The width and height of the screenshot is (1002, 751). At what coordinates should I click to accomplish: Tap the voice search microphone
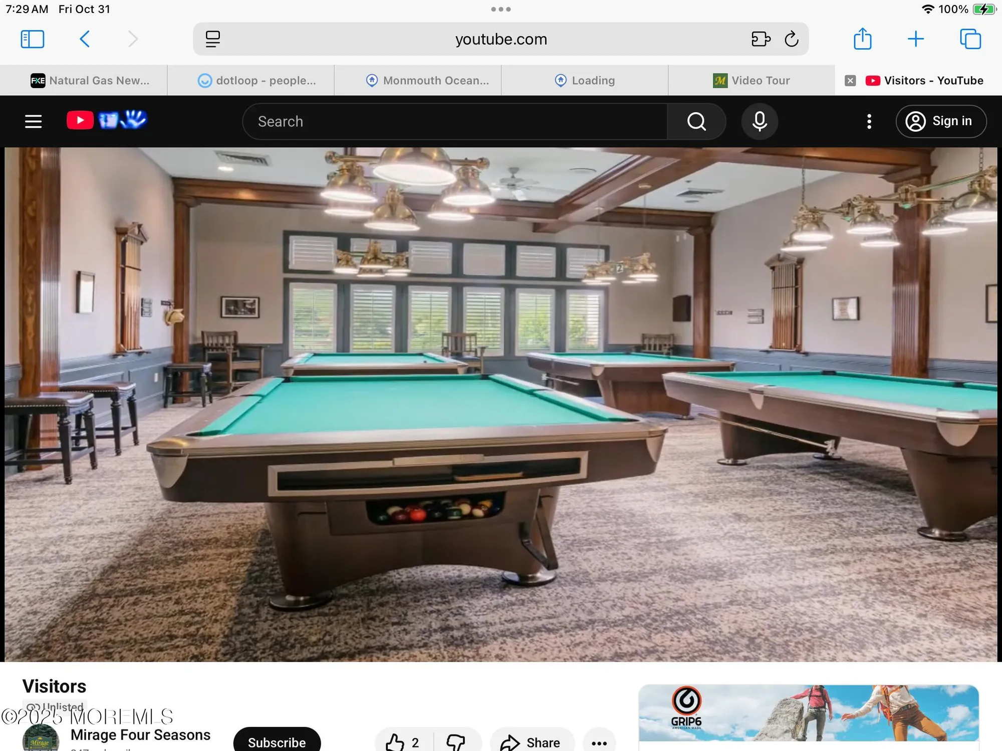[759, 121]
